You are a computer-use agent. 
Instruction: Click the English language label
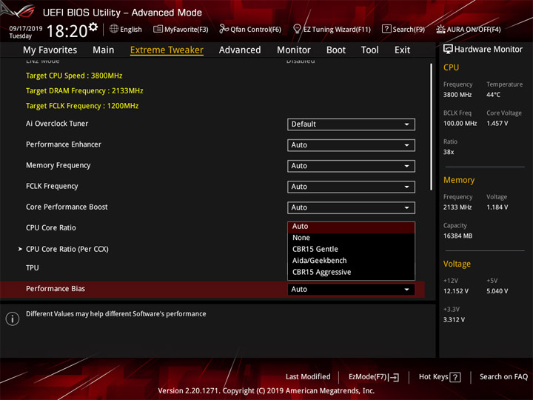pos(131,30)
